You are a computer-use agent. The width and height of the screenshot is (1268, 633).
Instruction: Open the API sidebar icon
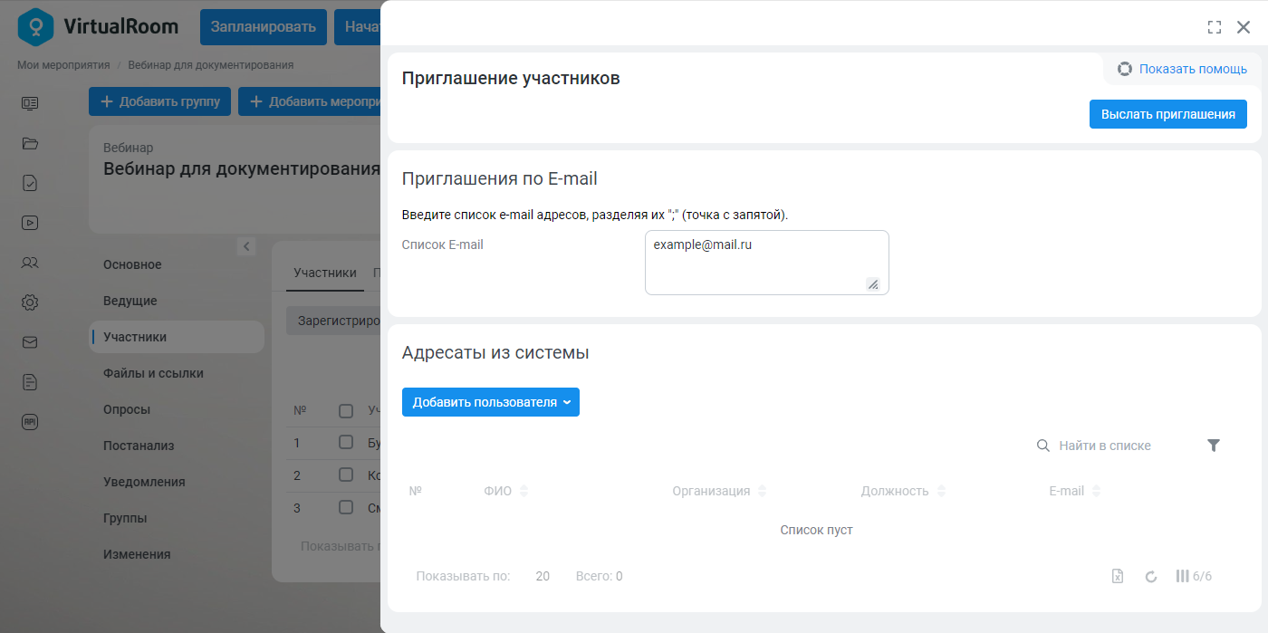pyautogui.click(x=30, y=422)
